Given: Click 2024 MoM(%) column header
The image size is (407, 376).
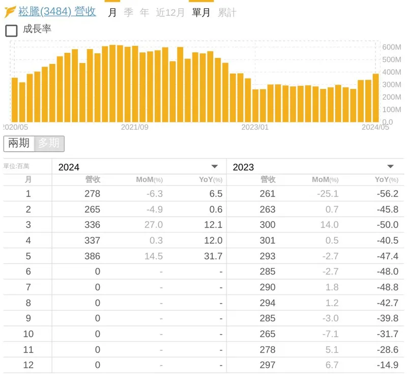Looking at the screenshot, I should coord(149,180).
